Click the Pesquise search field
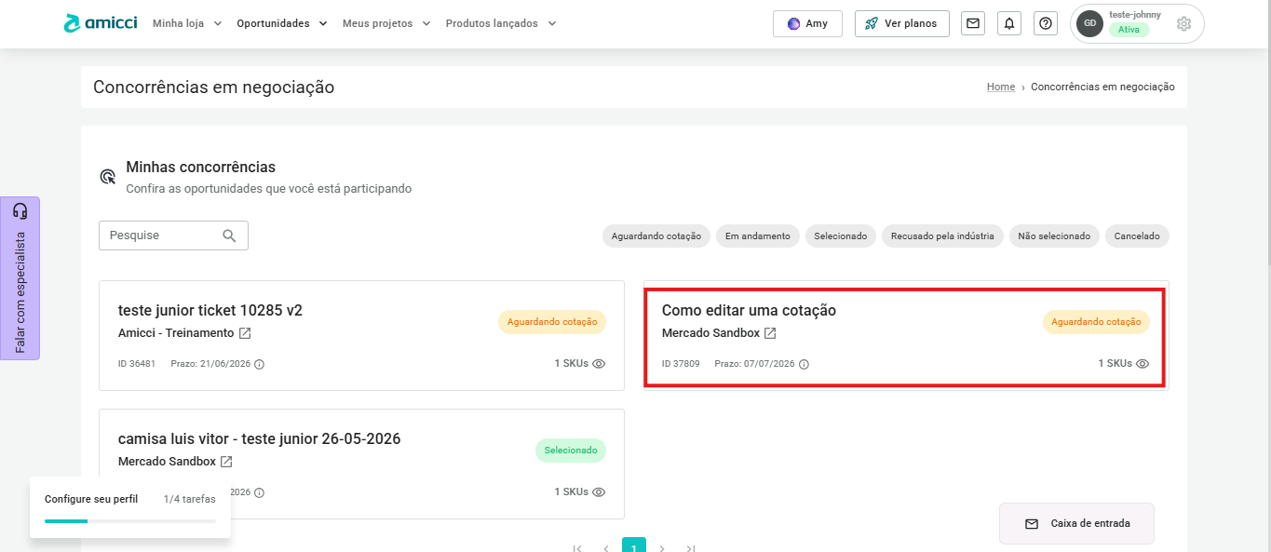The image size is (1271, 552). pos(173,236)
